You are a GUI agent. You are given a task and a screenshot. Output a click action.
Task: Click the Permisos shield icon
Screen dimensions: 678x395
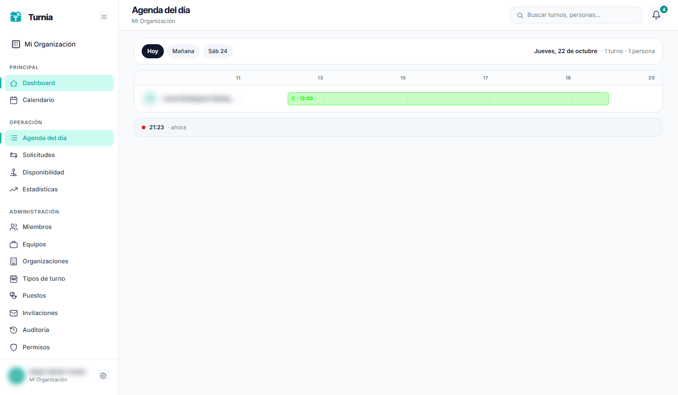(14, 348)
